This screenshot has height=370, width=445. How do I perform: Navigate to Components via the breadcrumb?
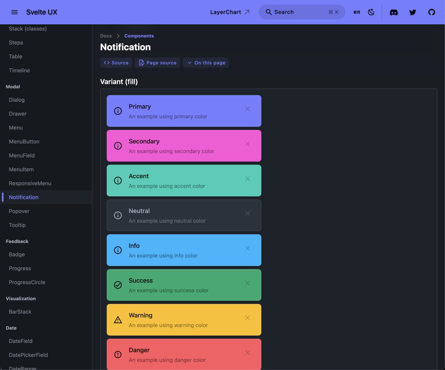tap(139, 36)
